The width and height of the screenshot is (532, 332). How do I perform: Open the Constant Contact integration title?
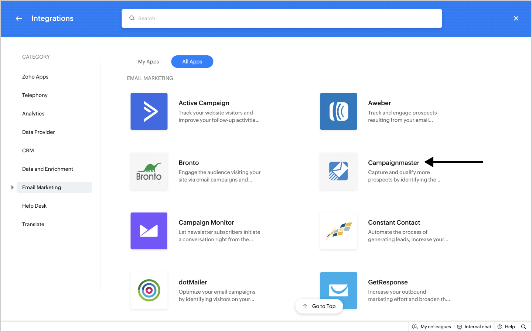tap(394, 222)
